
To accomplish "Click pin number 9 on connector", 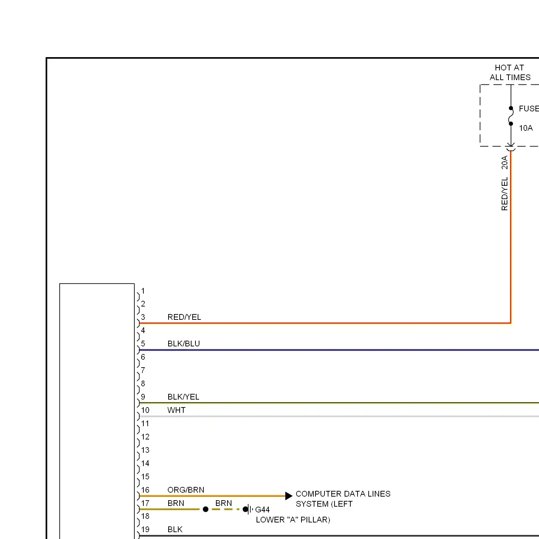I will coord(143,397).
